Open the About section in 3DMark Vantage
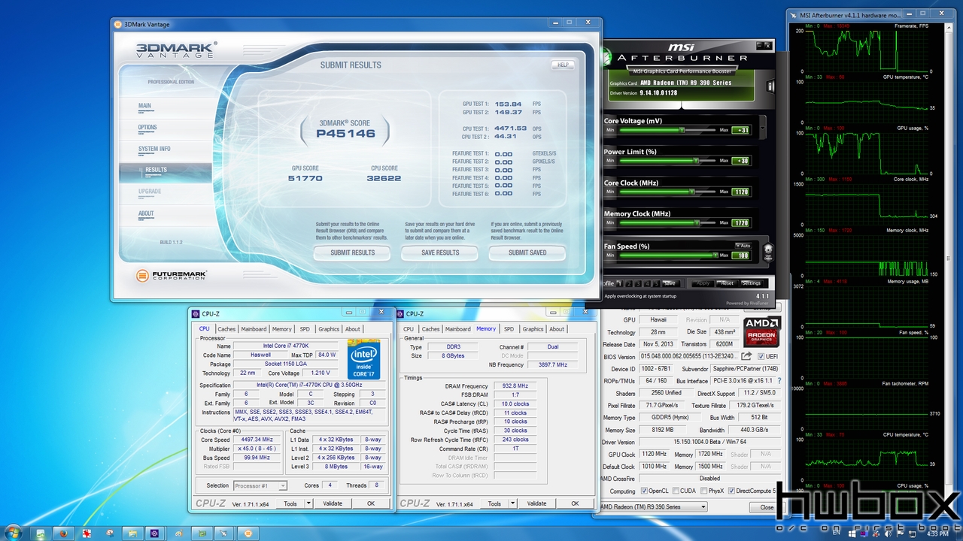963x541 pixels. tap(146, 213)
